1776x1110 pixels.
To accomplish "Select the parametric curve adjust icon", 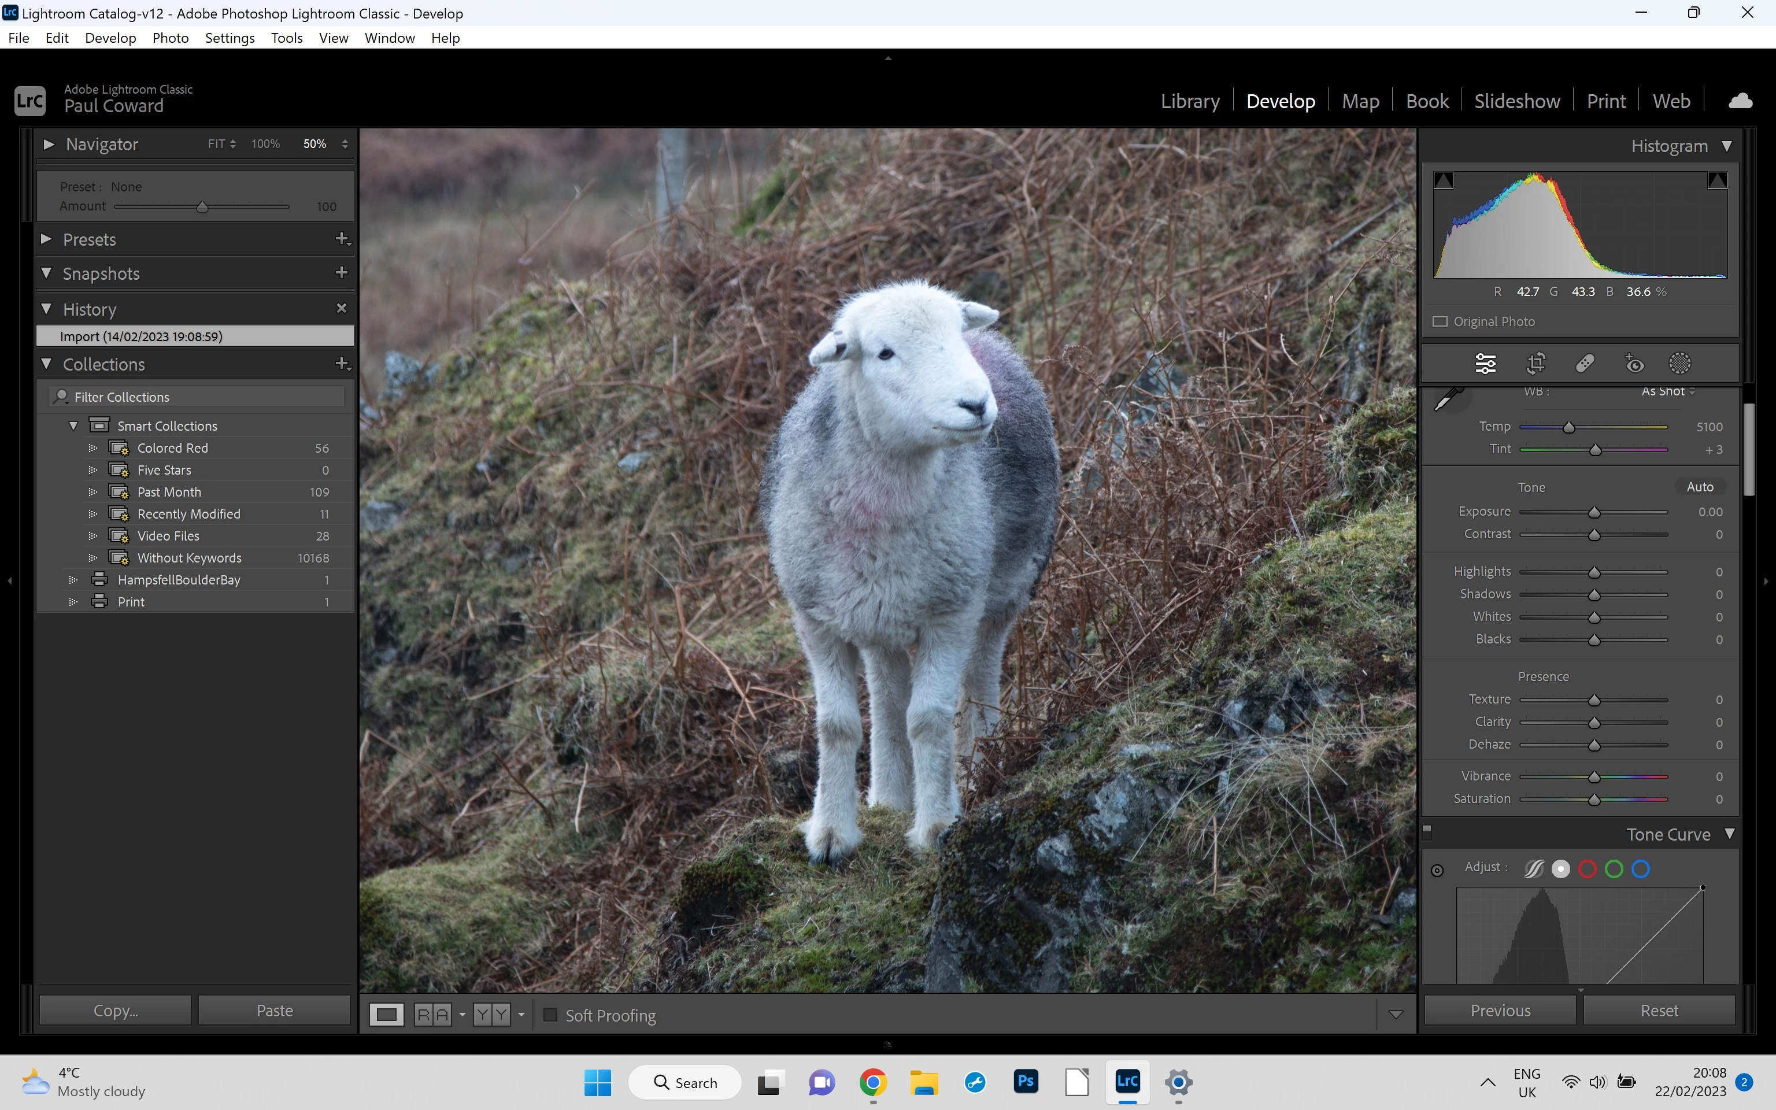I will tap(1534, 869).
